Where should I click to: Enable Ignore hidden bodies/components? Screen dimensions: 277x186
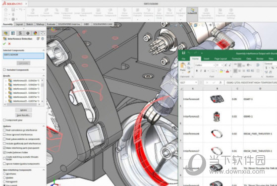(4, 164)
